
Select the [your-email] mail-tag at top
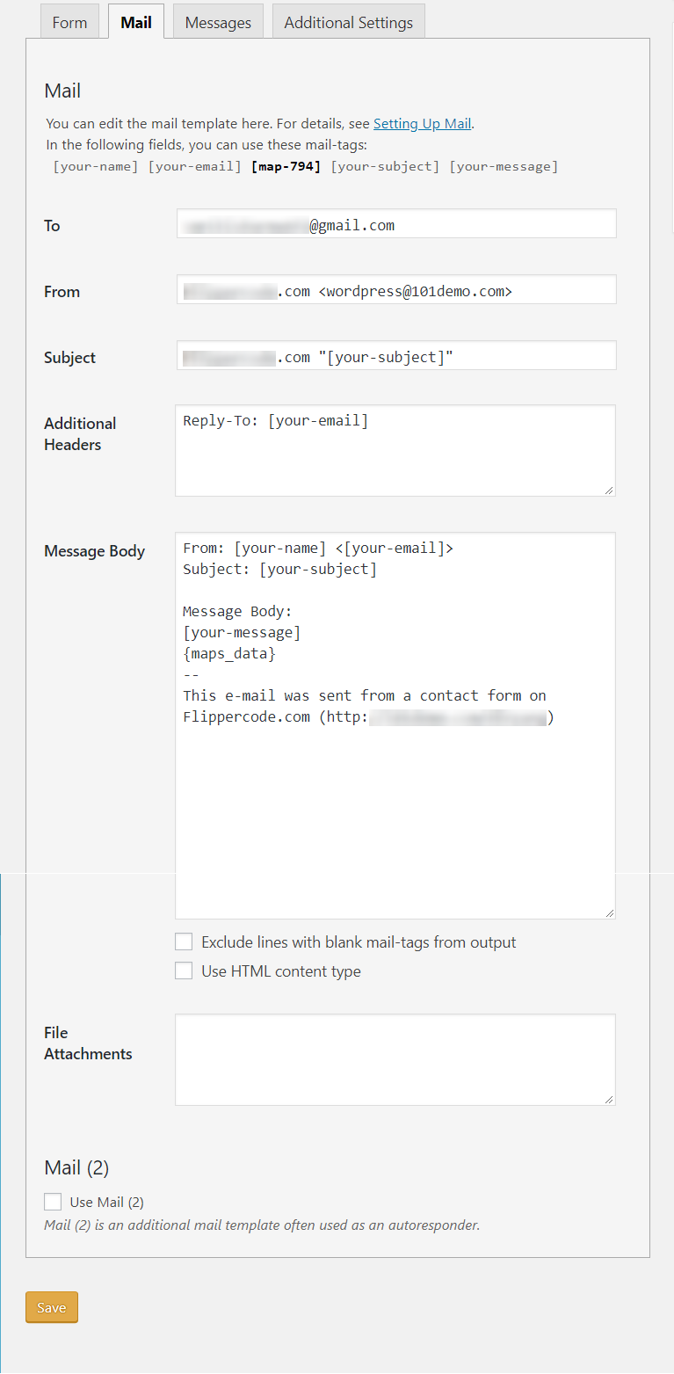click(x=194, y=166)
